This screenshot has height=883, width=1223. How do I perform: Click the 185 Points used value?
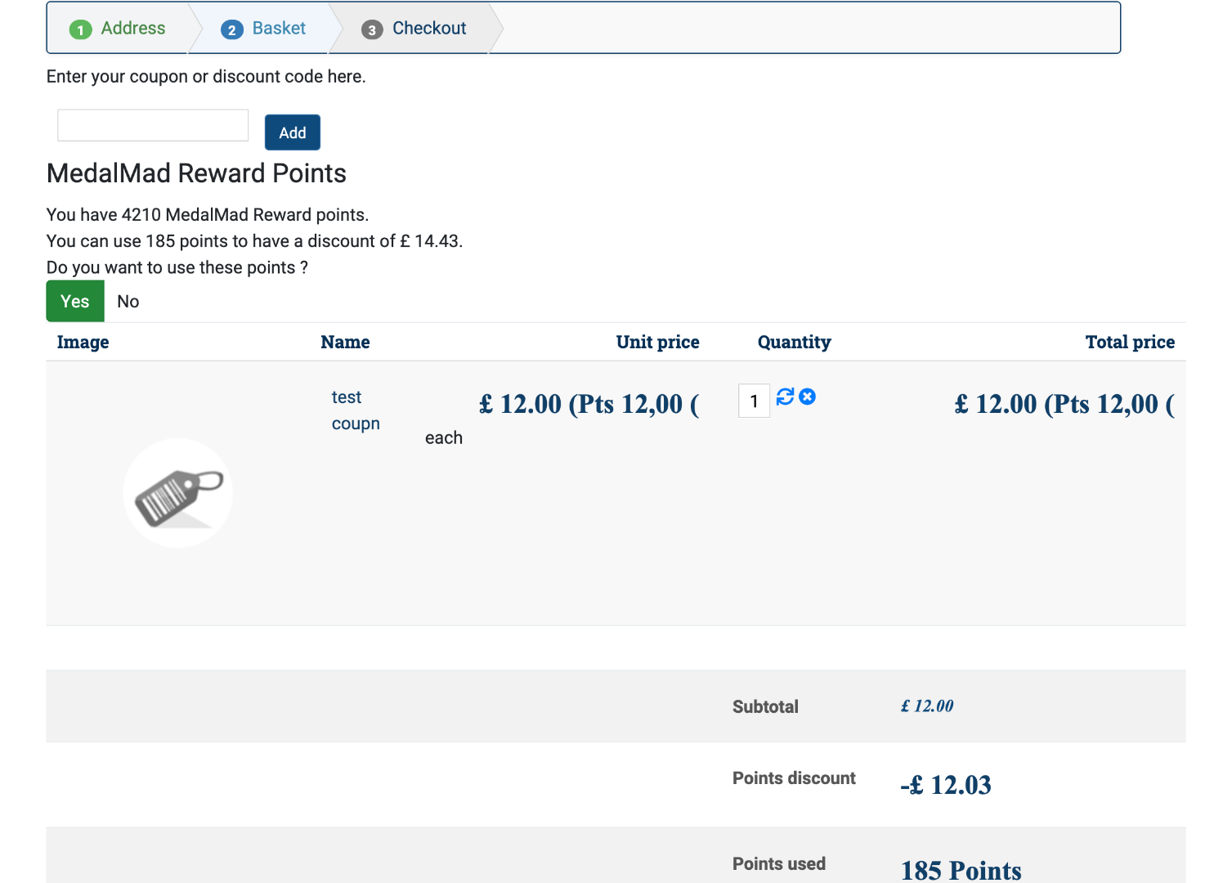coord(961,870)
